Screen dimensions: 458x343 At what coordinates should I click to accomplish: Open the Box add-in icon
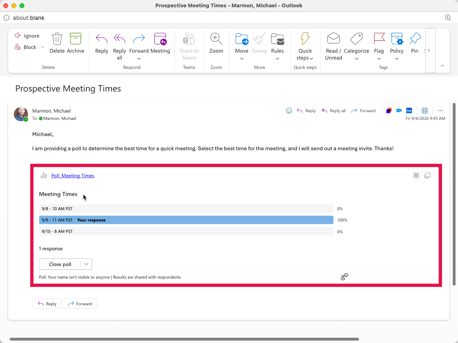409,111
